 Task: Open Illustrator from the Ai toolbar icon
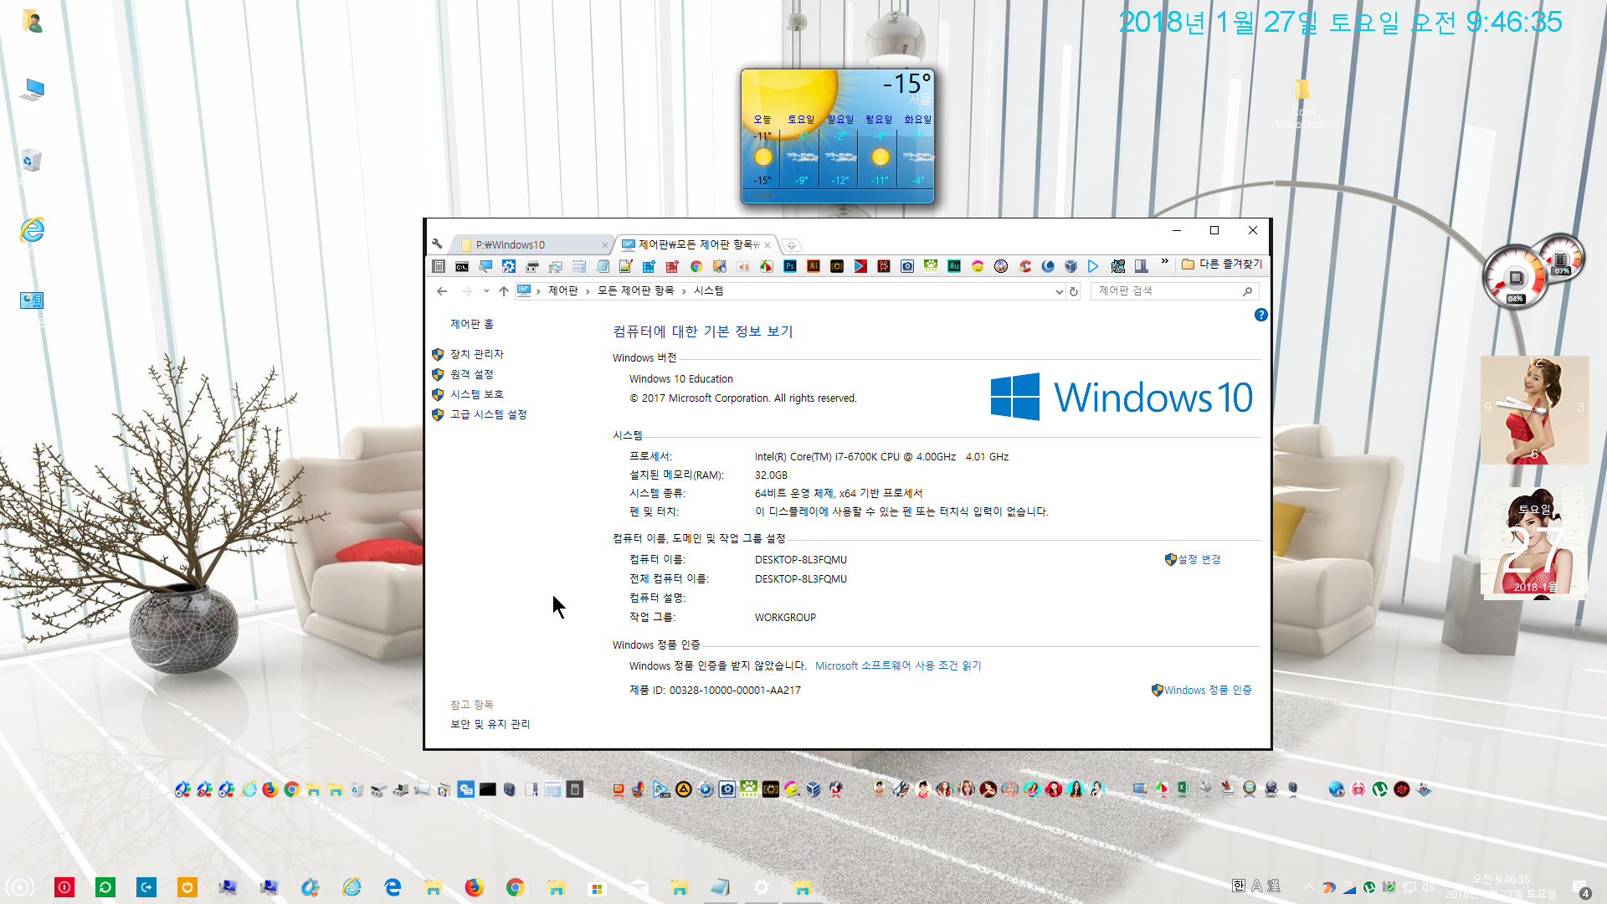[814, 266]
